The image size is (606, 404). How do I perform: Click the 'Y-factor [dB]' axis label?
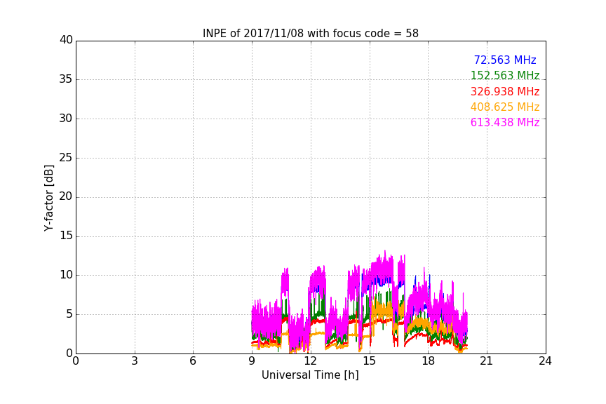pyautogui.click(x=48, y=198)
